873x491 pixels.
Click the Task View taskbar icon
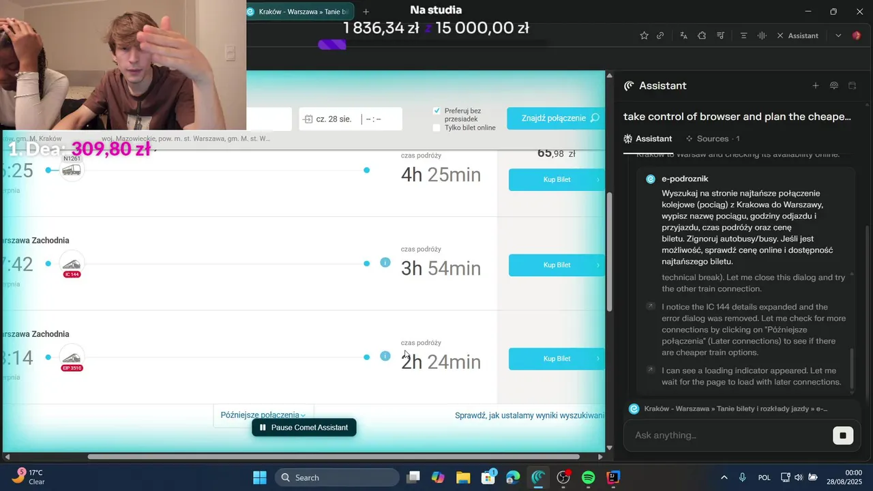pos(413,477)
